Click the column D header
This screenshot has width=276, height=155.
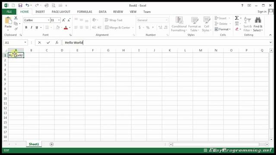[62, 50]
